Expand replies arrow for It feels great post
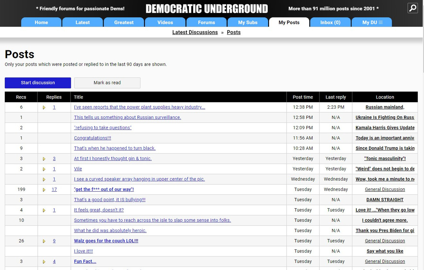 click(x=44, y=210)
